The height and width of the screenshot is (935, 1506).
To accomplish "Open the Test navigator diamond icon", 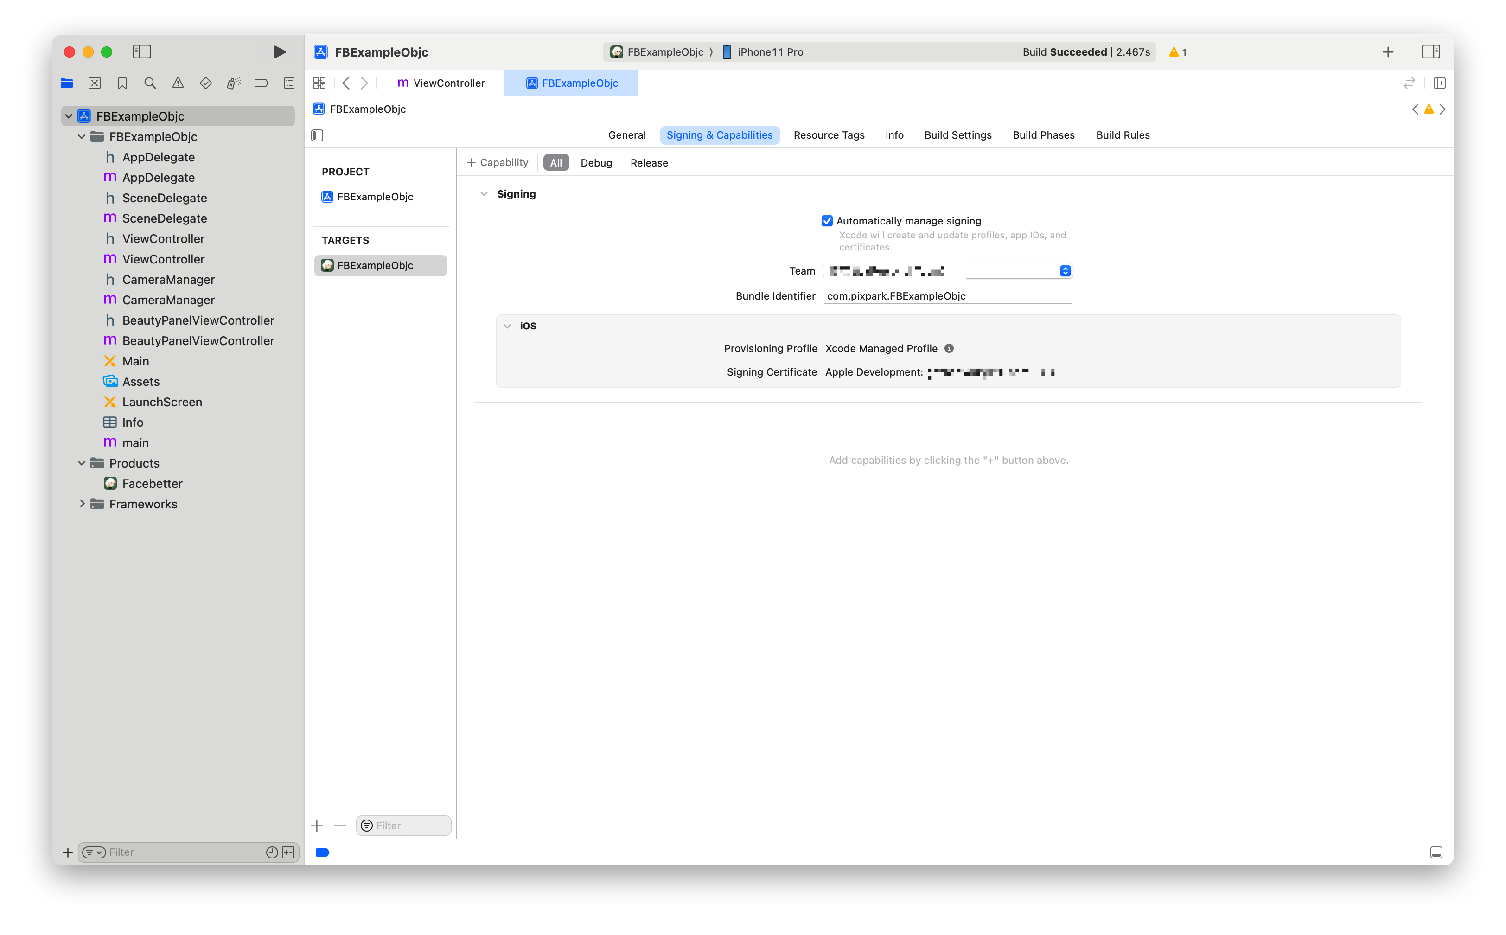I will (x=206, y=82).
